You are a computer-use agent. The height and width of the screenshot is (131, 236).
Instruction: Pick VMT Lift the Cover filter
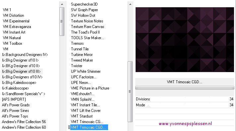[86, 111]
